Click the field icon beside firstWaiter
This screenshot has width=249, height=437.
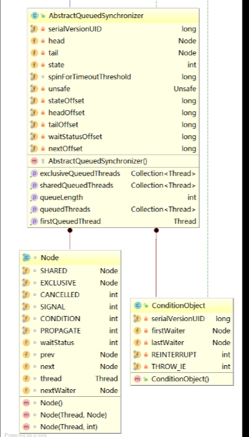pos(137,331)
